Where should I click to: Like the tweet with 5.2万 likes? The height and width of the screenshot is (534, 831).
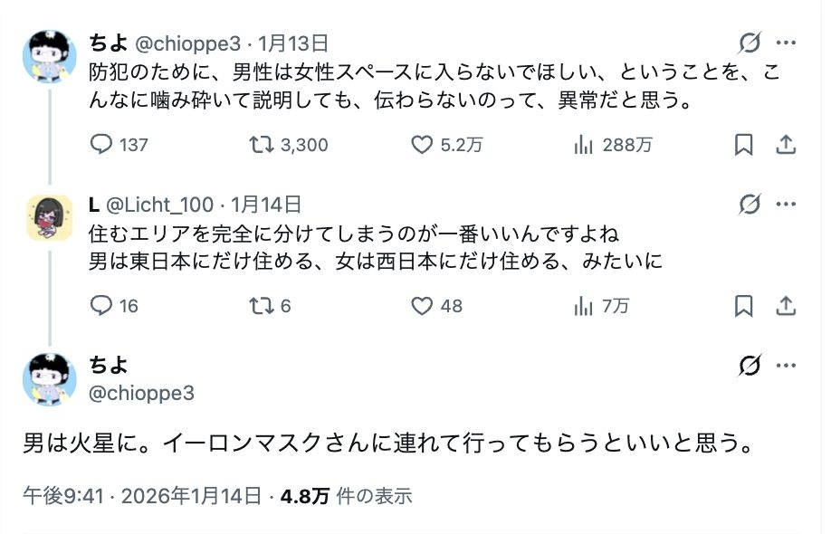point(422,145)
